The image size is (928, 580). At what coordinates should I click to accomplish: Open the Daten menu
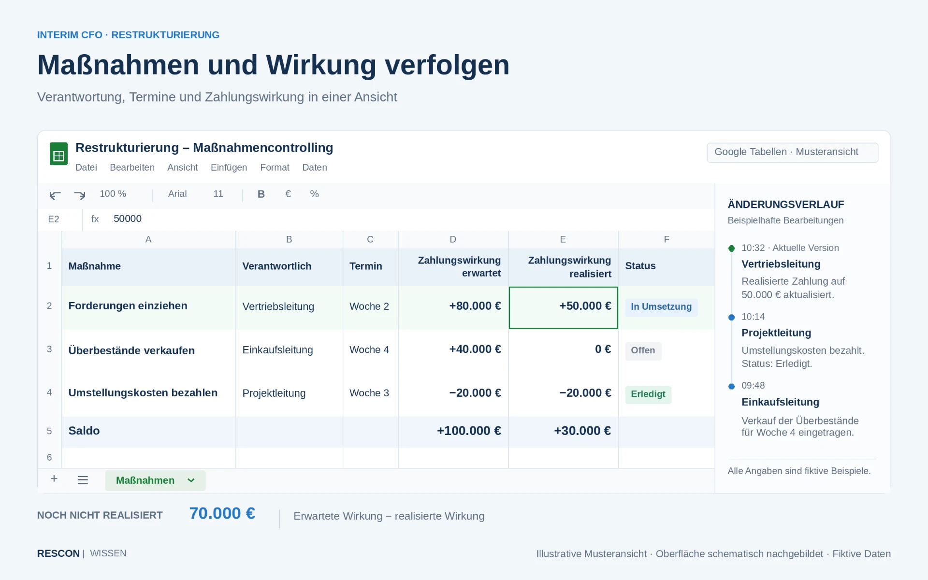point(315,168)
